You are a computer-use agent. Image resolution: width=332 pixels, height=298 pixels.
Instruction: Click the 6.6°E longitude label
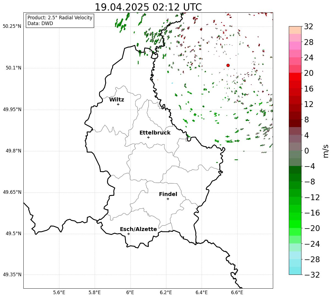point(237,292)
